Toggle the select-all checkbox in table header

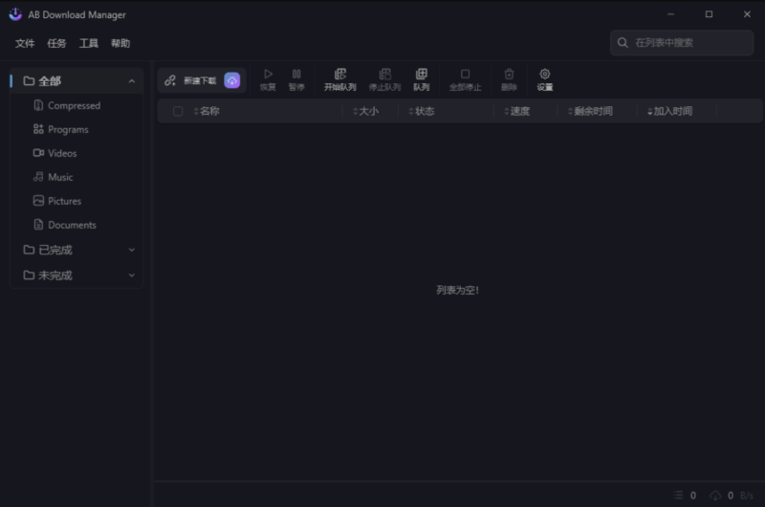pos(178,111)
